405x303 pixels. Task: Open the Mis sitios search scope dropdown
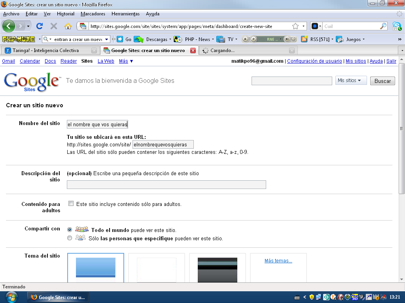(351, 80)
